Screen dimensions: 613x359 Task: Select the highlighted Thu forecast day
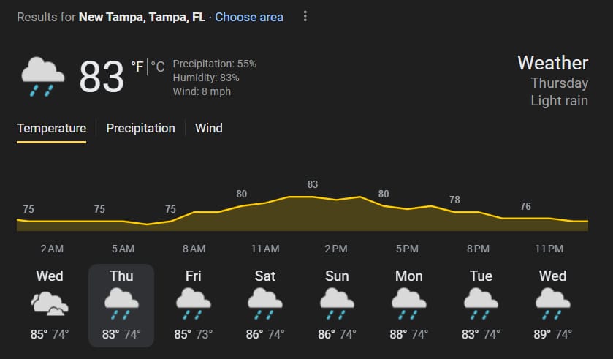coord(121,306)
